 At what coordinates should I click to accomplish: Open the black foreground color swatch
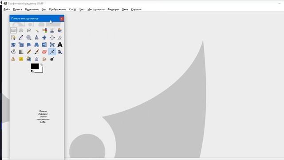click(x=35, y=66)
